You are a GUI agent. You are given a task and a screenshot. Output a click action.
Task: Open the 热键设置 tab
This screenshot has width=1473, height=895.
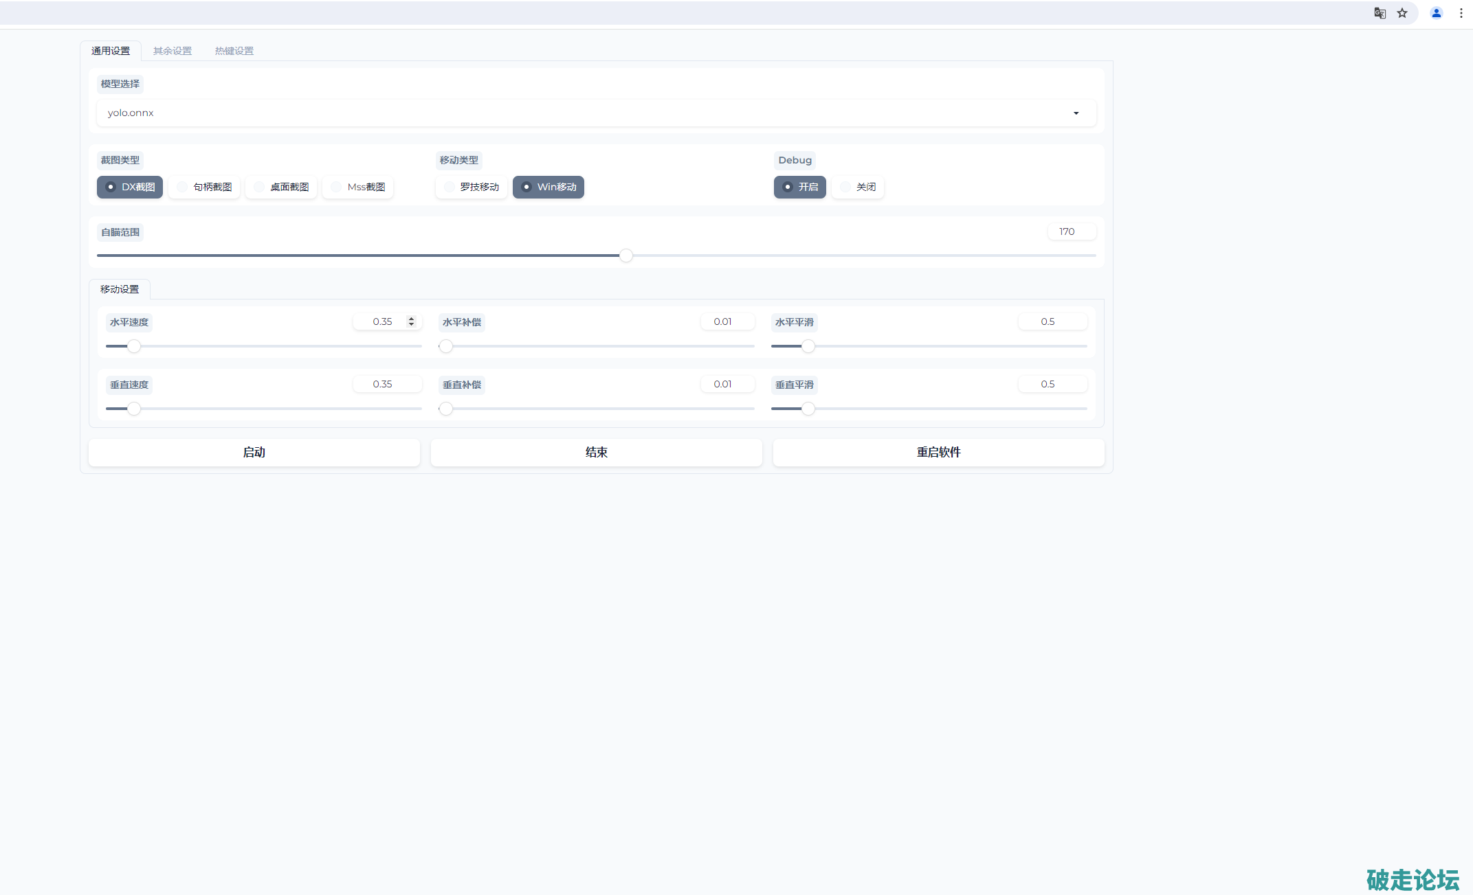[234, 51]
